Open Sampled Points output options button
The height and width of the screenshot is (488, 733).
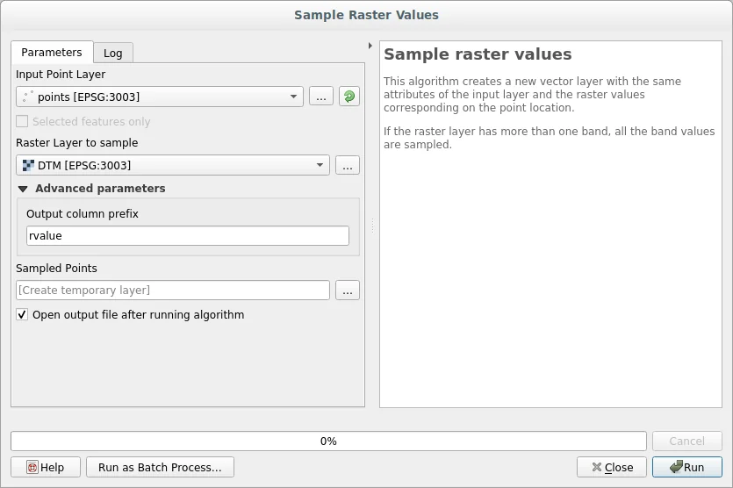point(348,291)
